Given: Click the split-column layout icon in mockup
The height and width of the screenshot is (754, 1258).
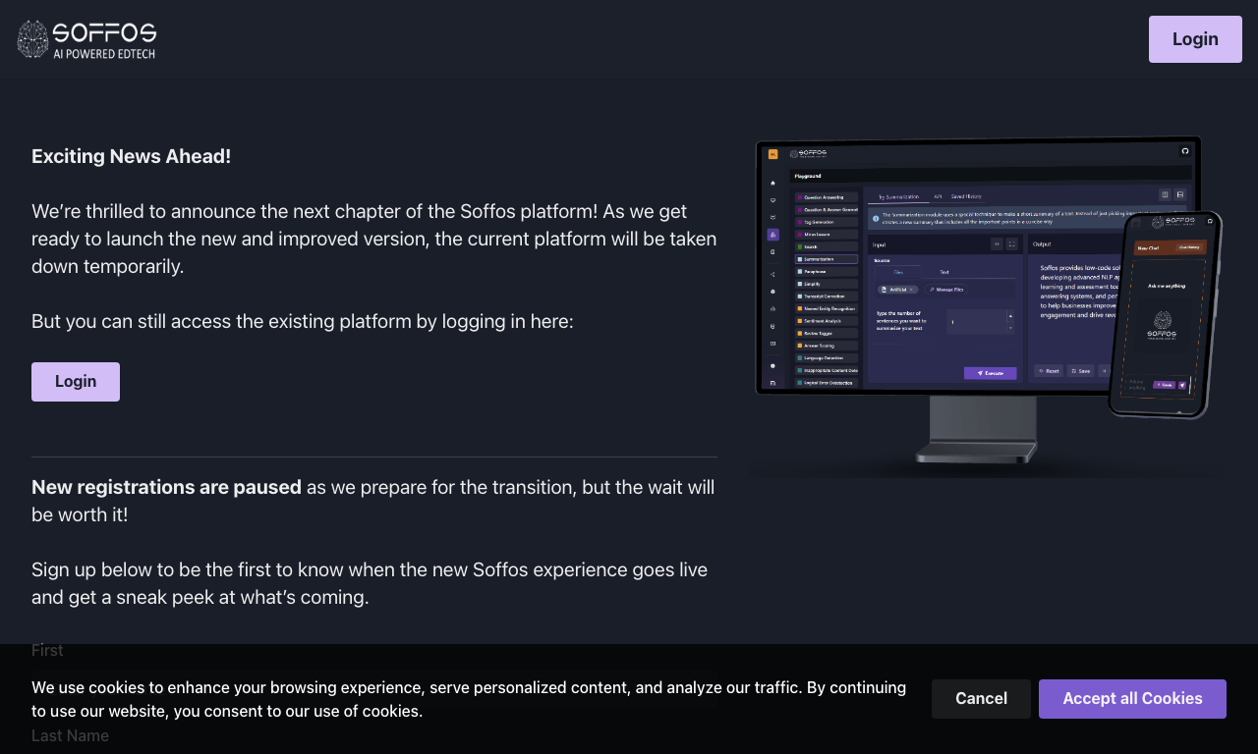Looking at the screenshot, I should (1165, 194).
